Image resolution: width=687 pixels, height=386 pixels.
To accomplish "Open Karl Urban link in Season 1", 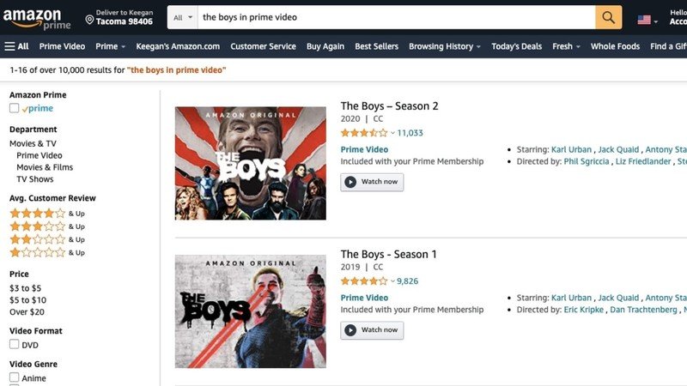I will point(571,298).
